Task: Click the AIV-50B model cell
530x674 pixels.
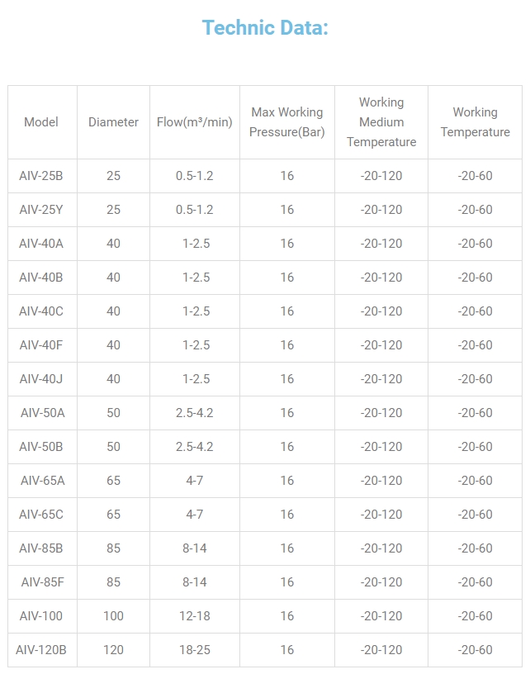Action: tap(41, 447)
